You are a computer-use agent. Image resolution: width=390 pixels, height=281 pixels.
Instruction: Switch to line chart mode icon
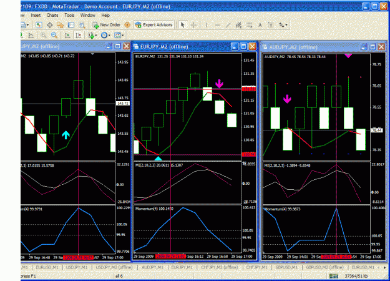31,36
